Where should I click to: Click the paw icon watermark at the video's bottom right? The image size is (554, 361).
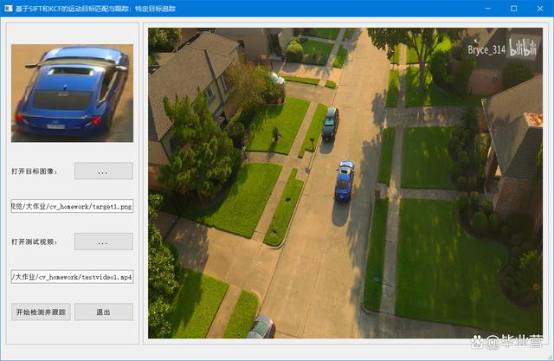[x=477, y=342]
